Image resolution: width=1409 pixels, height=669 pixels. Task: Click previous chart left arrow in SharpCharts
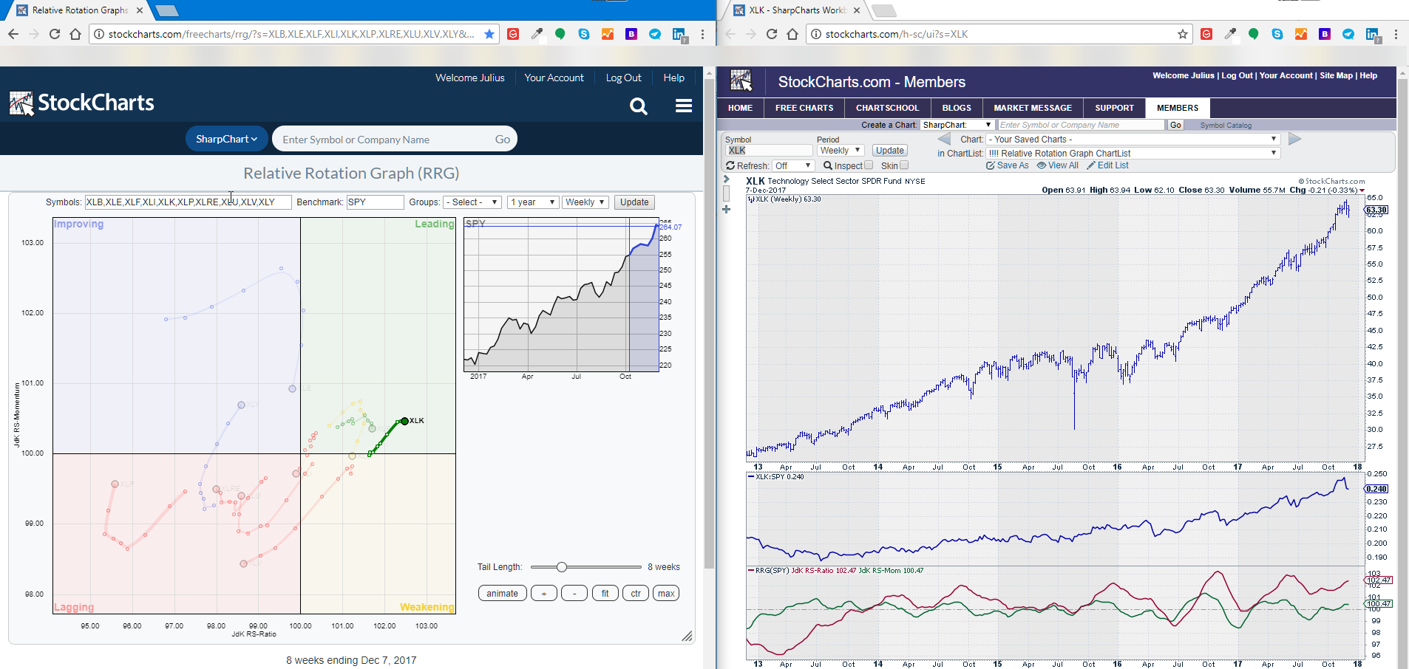(944, 139)
